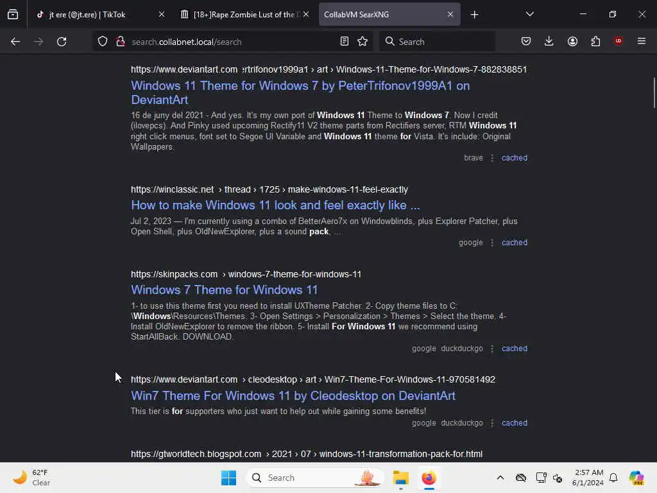Open cached link for skinpacks.com result

pos(515,349)
